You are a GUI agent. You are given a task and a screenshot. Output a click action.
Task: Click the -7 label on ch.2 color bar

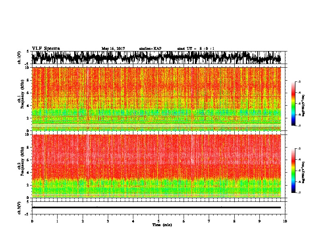pyautogui.click(x=299, y=192)
